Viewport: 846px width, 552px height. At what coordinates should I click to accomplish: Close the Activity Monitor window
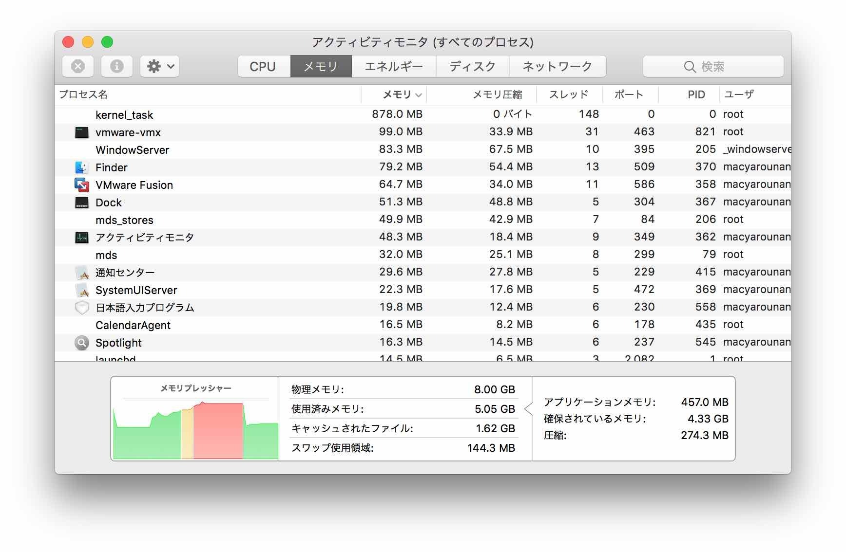click(68, 42)
